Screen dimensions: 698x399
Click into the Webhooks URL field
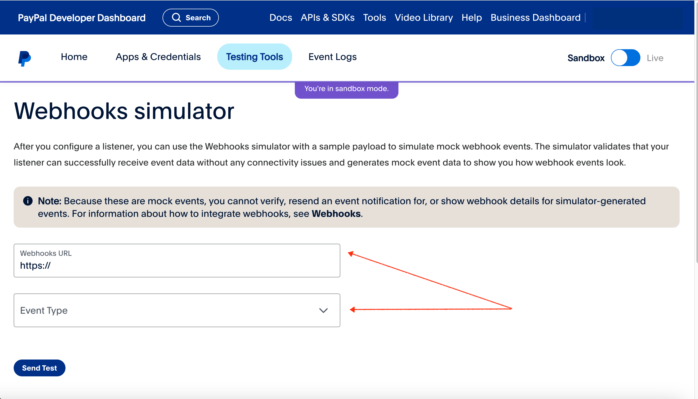click(177, 265)
